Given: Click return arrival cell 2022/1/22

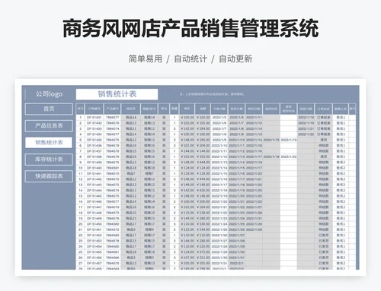Looking at the screenshot, I should (x=289, y=157).
